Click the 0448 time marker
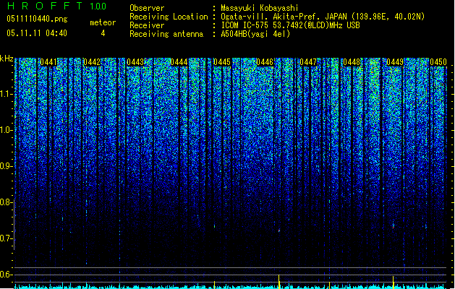 click(x=352, y=62)
